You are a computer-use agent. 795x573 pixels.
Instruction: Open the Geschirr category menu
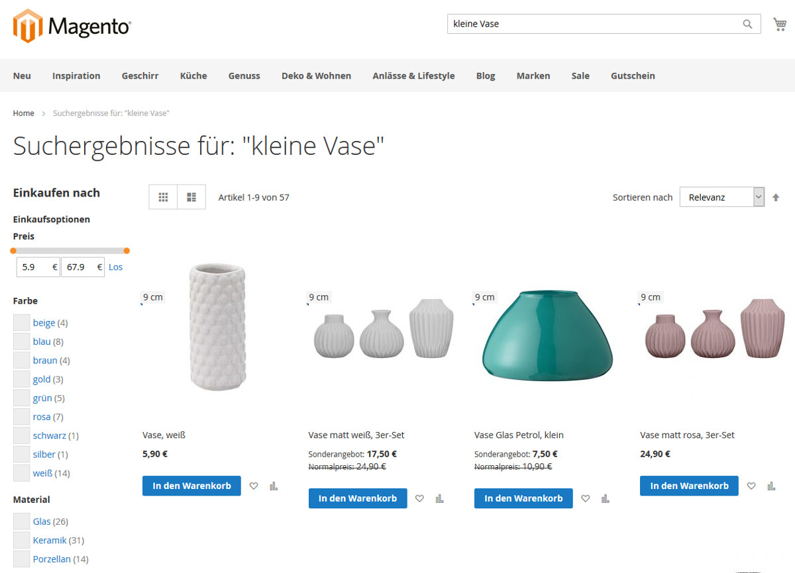pos(140,75)
